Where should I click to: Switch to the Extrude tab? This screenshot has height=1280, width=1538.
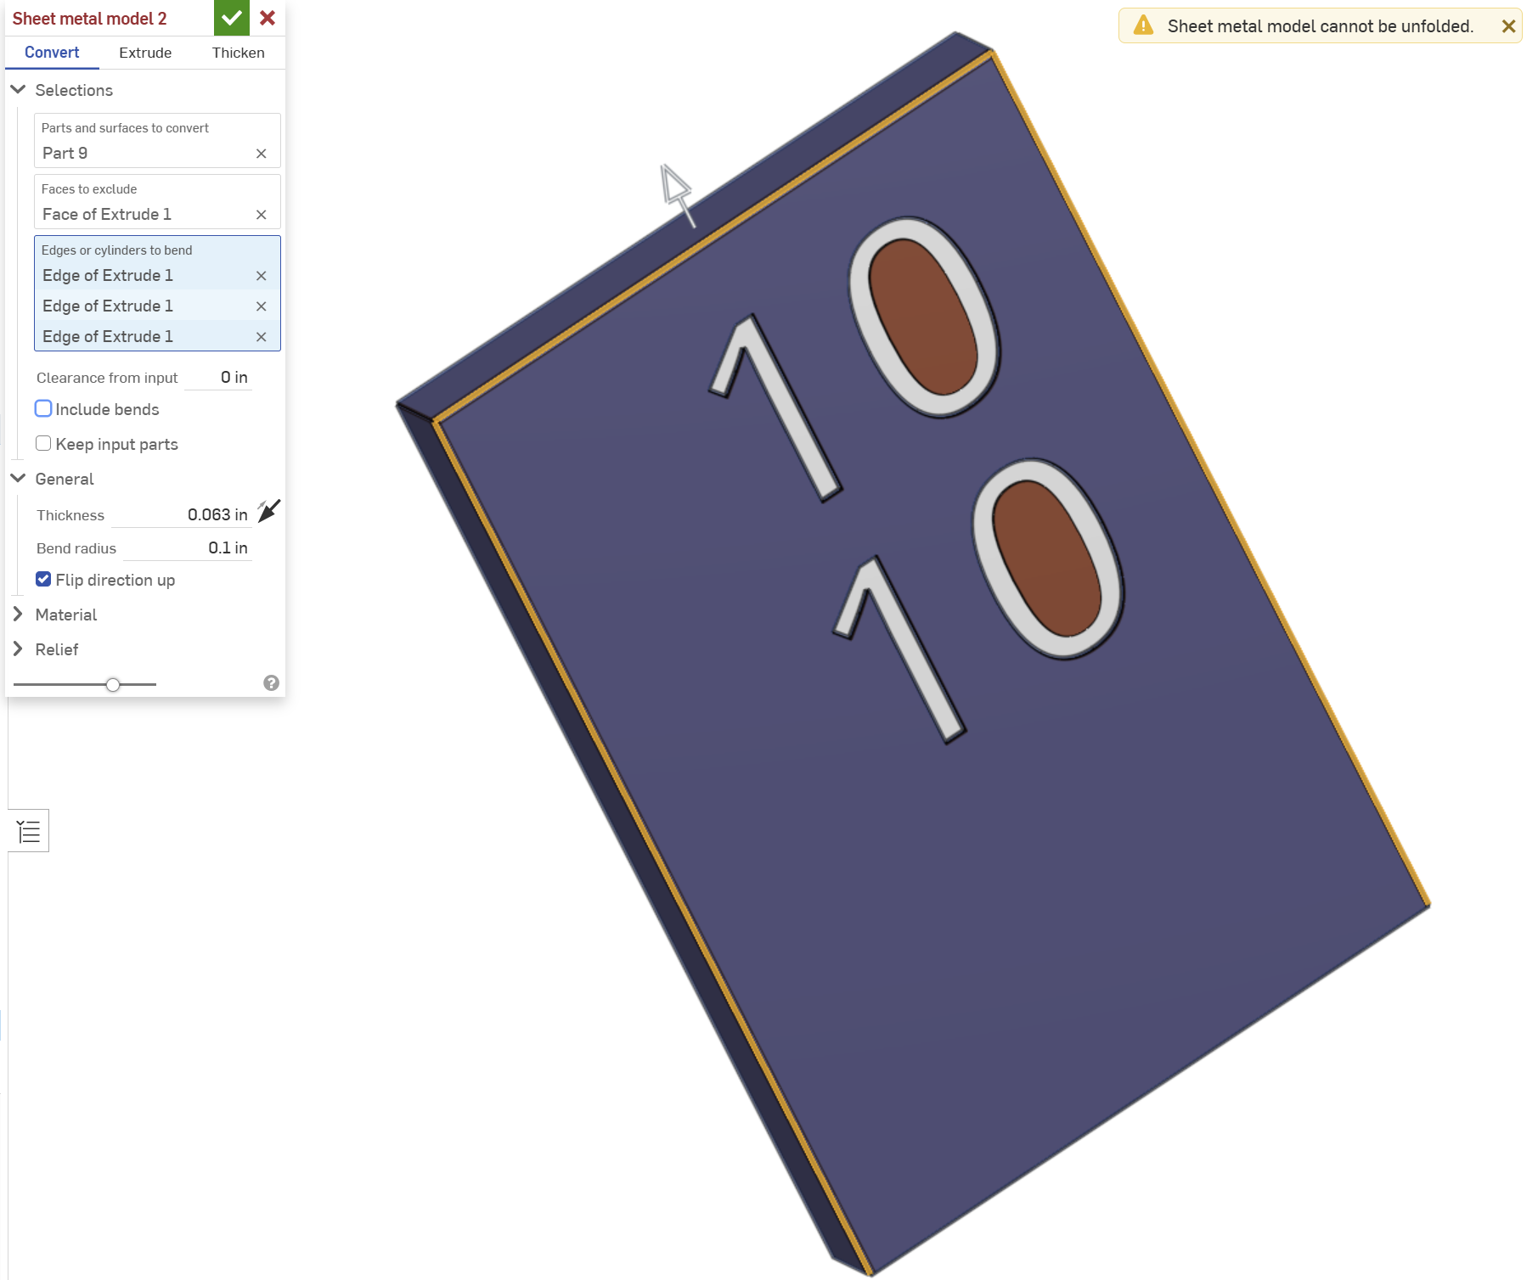(145, 53)
